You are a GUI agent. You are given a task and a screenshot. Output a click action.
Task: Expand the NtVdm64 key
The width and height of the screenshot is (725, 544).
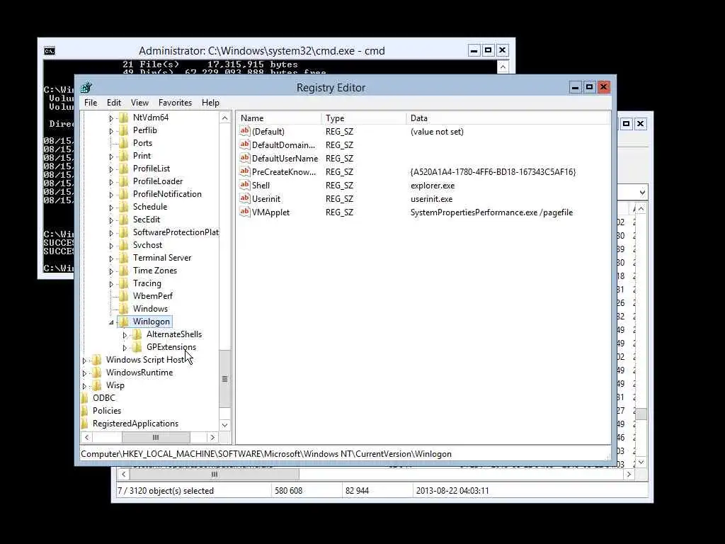point(111,118)
